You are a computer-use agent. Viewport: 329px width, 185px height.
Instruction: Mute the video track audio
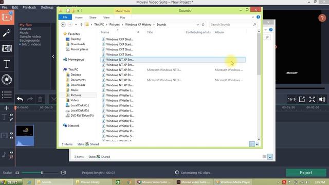pyautogui.click(x=11, y=138)
